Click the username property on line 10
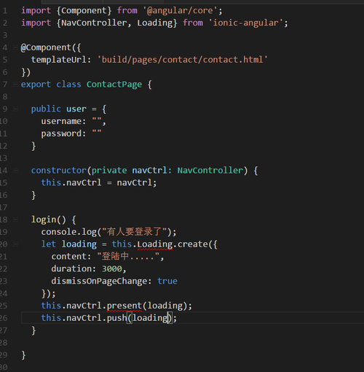The image size is (364, 372). (61, 121)
